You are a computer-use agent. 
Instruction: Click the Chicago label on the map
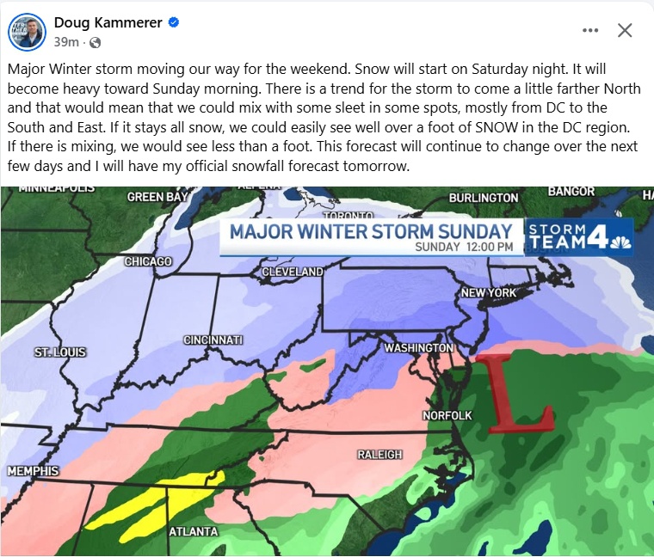coord(148,261)
